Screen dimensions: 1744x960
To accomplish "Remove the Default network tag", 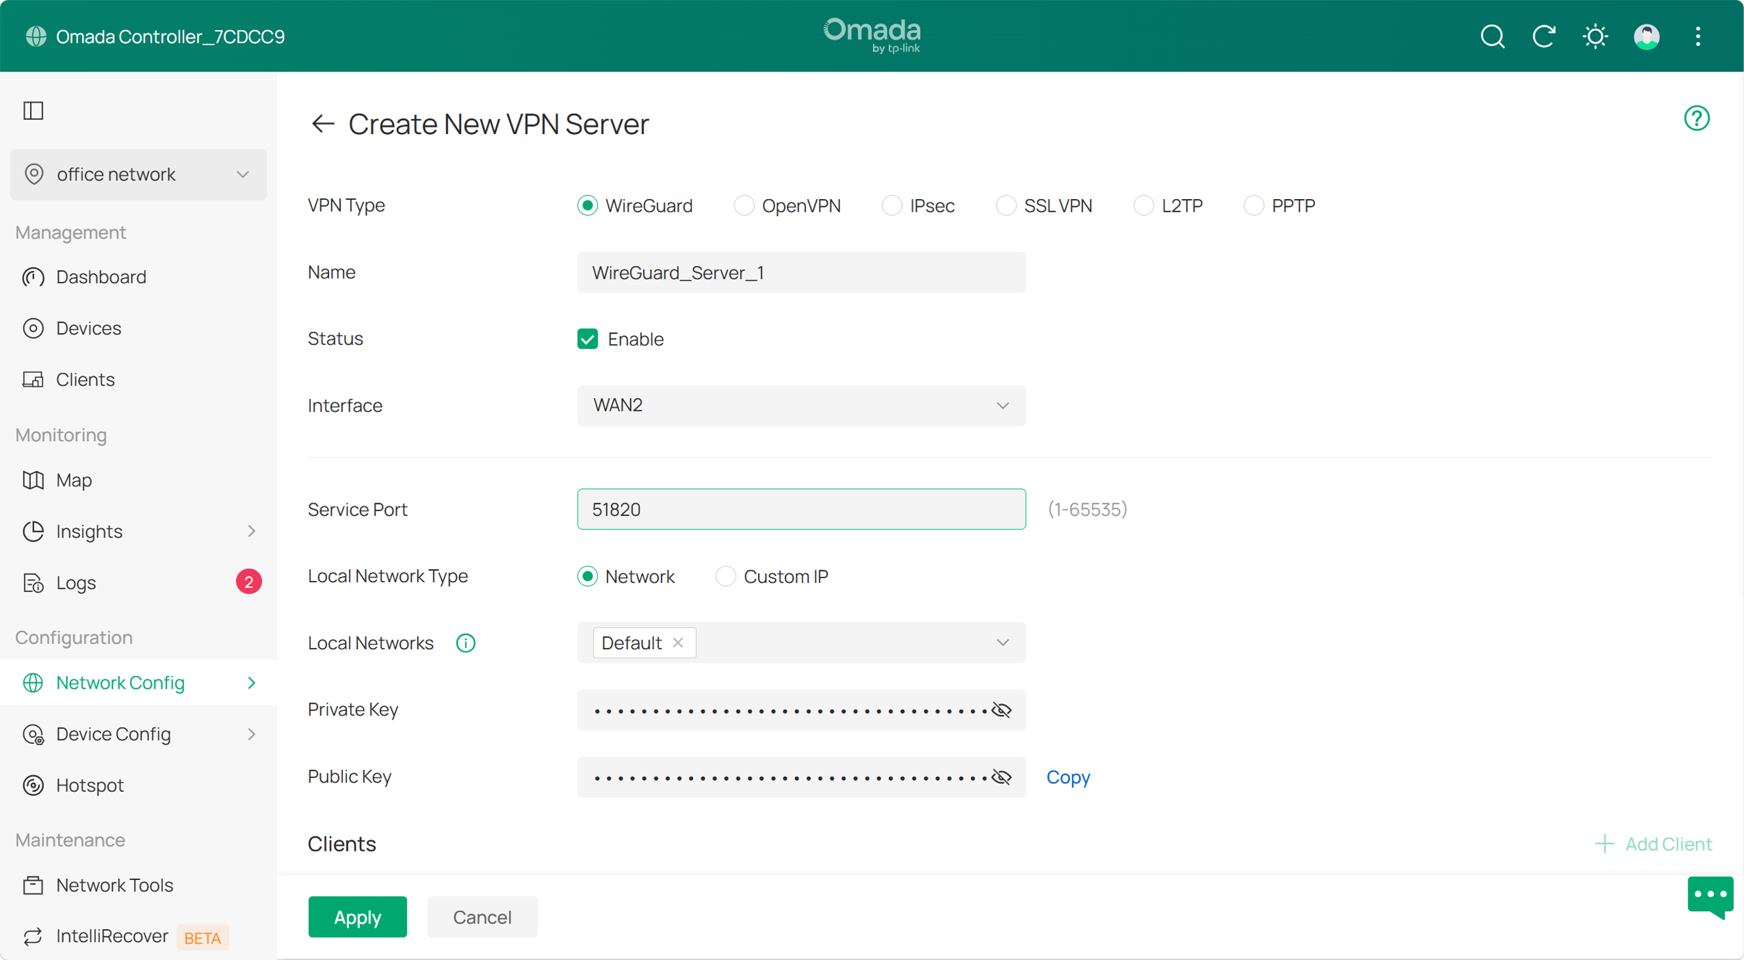I will point(678,643).
